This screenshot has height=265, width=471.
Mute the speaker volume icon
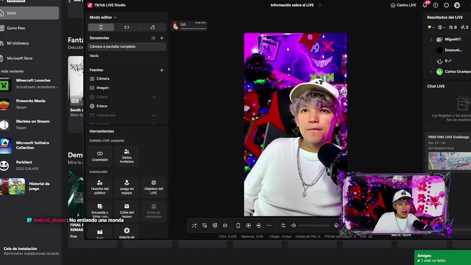tap(293, 226)
